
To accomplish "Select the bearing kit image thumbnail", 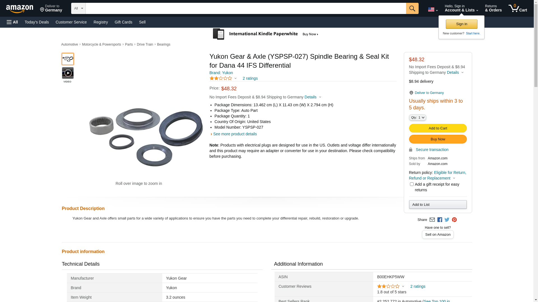I will [x=68, y=59].
